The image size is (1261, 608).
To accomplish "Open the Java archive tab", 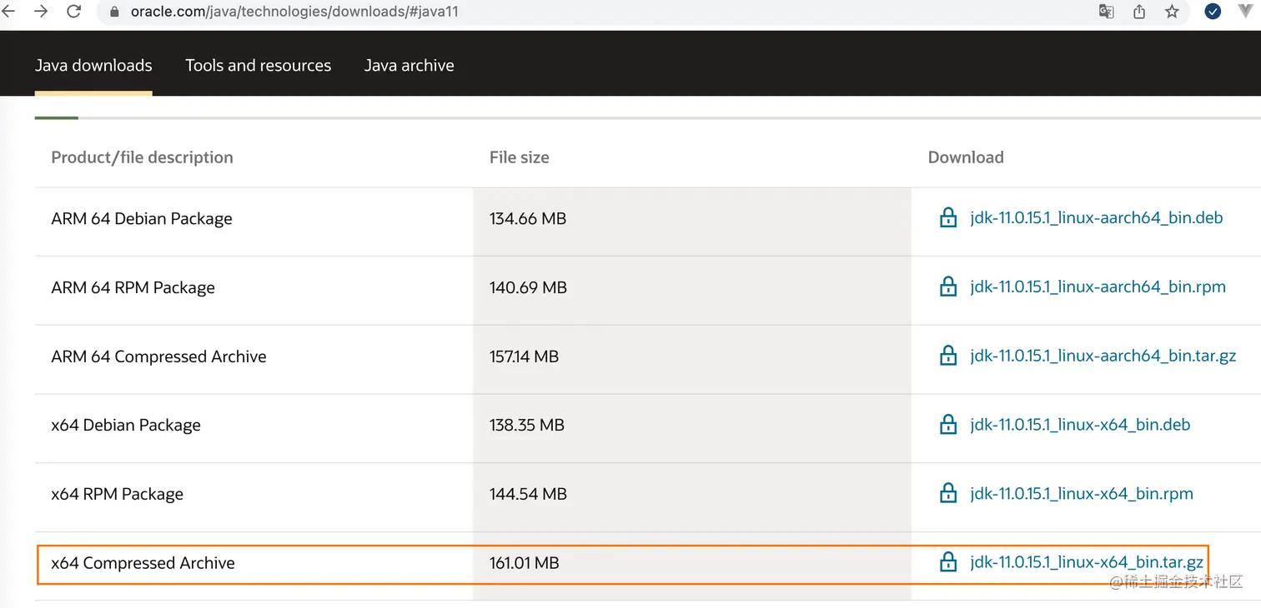I will pos(409,65).
